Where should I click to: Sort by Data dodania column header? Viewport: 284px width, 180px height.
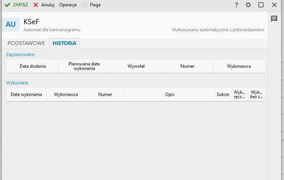33,66
